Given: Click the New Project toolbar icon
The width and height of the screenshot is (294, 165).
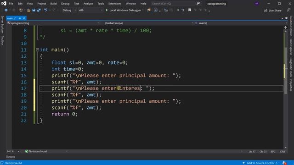Looking at the screenshot, I should tap(21, 10).
